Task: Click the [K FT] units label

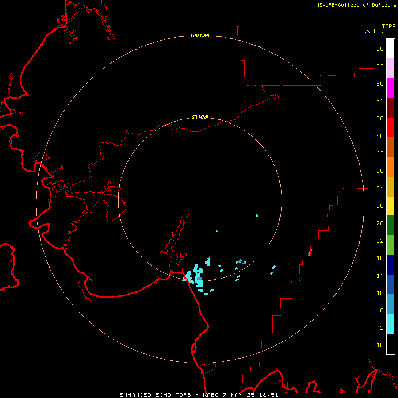Action: coord(374,31)
